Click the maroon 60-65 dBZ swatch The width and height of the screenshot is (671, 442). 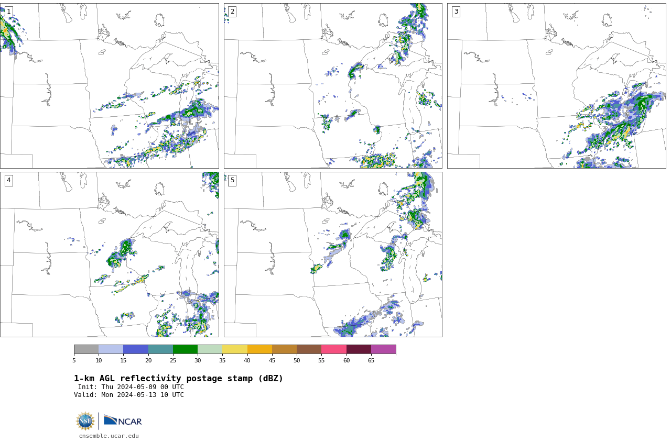coord(359,349)
